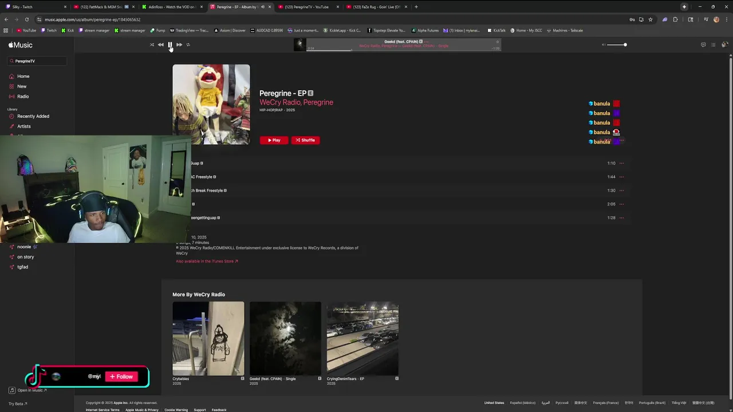The width and height of the screenshot is (733, 412).
Task: Open Cookie Warning footer link
Action: [x=176, y=410]
